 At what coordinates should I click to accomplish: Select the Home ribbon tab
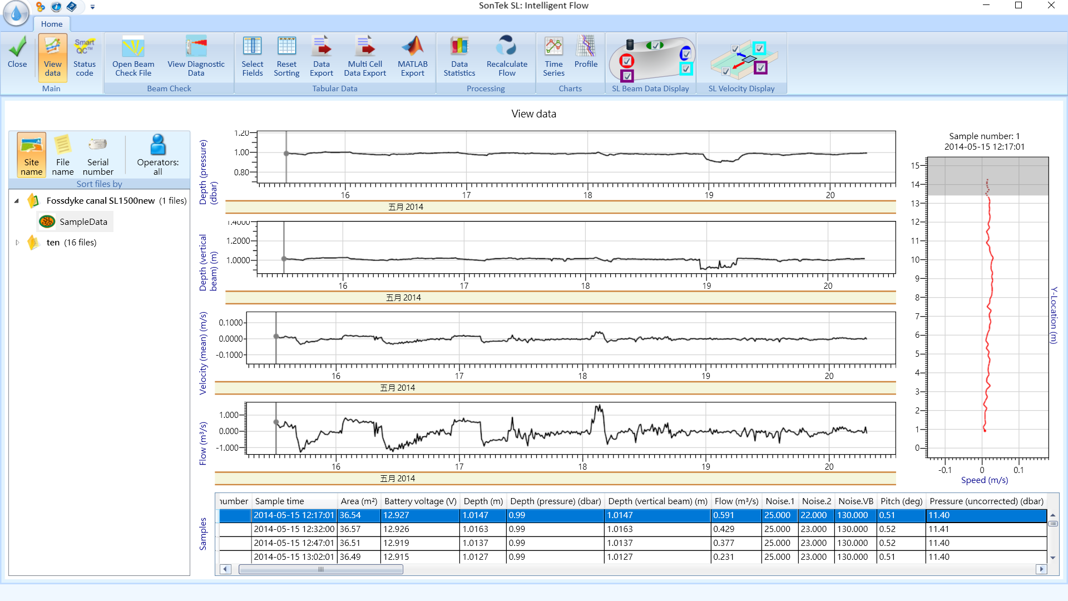[52, 24]
